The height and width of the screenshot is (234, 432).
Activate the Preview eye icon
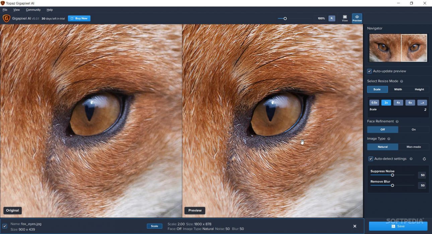tap(357, 17)
